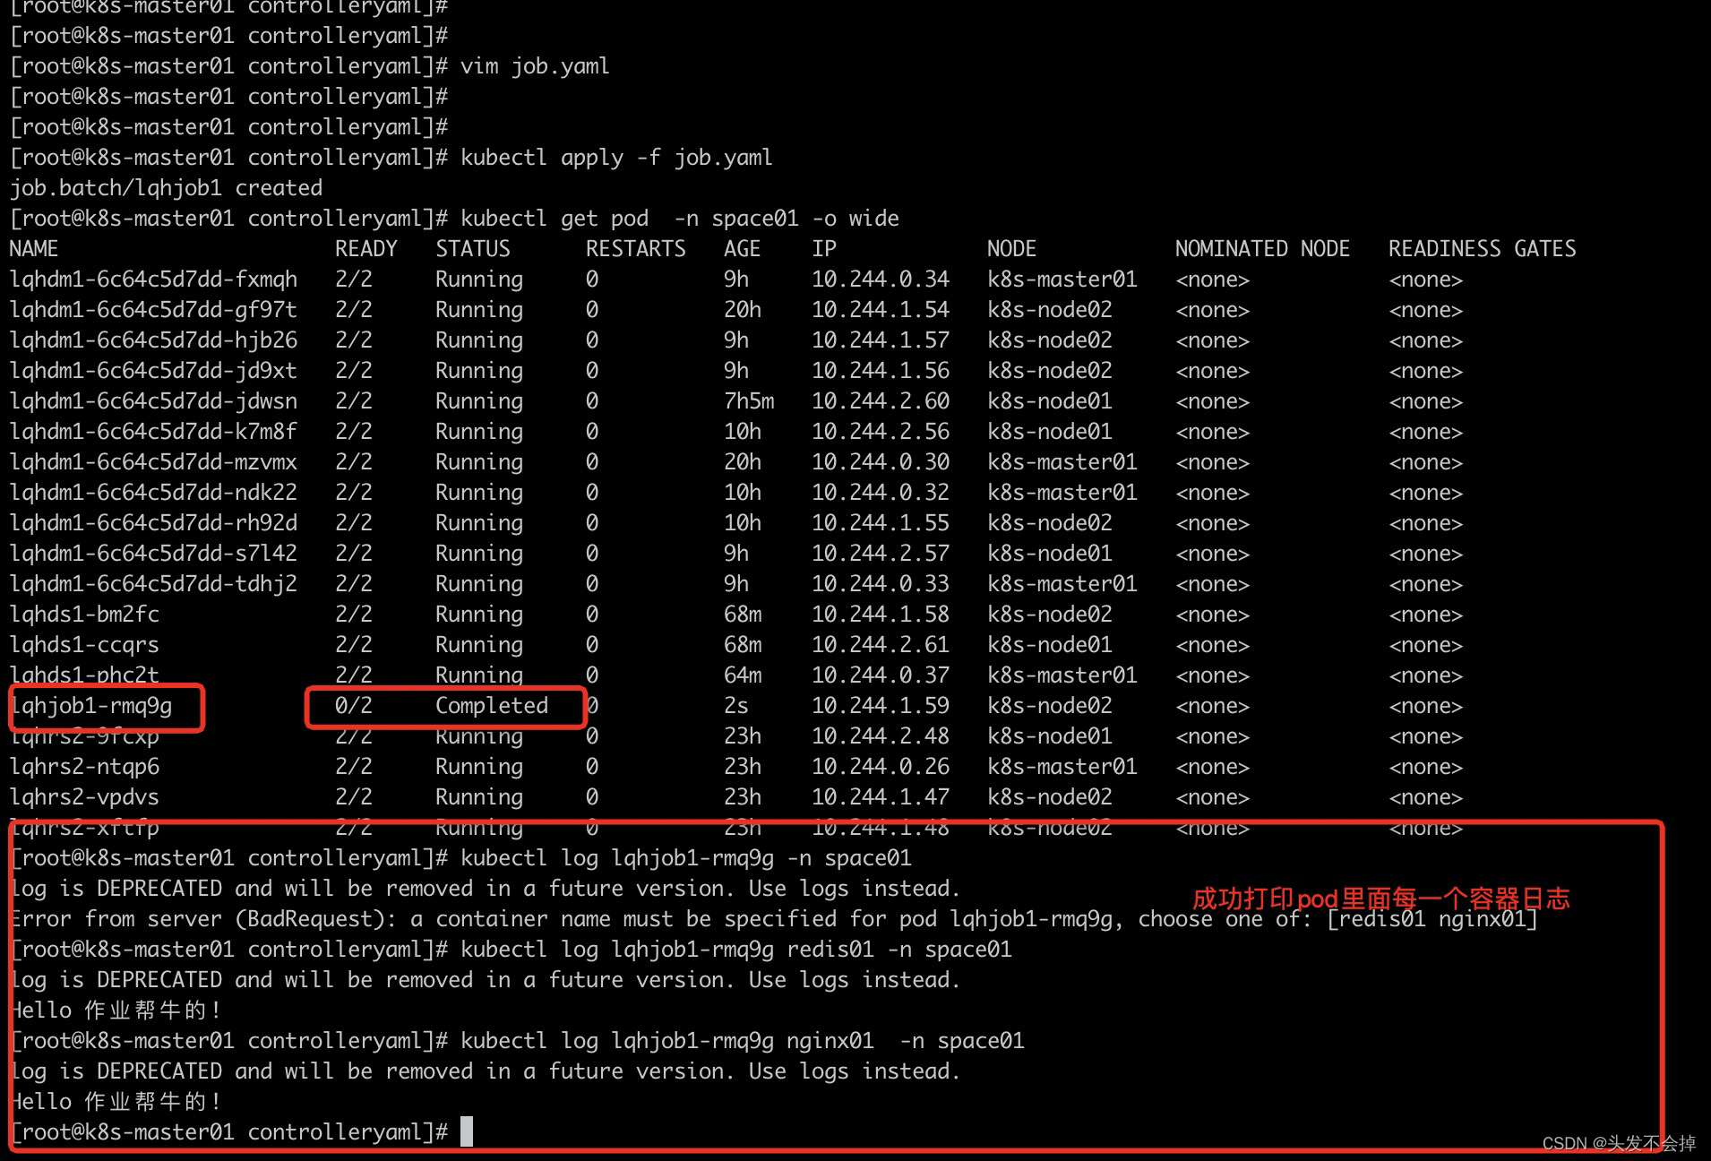Click the age value 2s
Screen dimensions: 1711x1161
click(x=736, y=706)
